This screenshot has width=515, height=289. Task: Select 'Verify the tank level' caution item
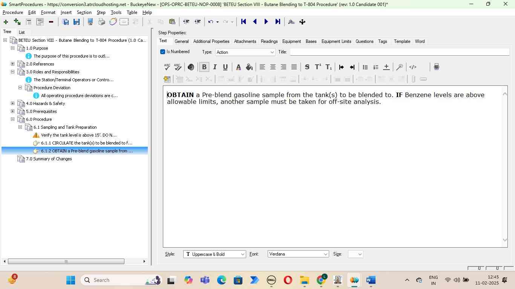click(79, 135)
